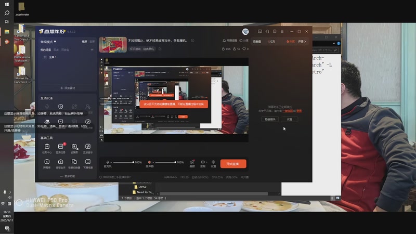Image resolution: width=416 pixels, height=234 pixels.
Task: Select the 我的场景 tab
Action: coord(46,49)
